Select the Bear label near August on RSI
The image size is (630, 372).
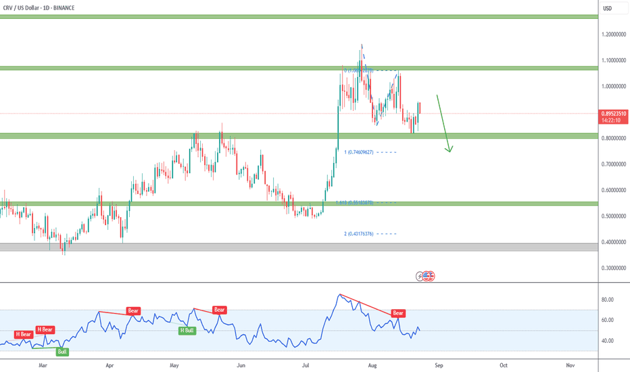tap(398, 313)
